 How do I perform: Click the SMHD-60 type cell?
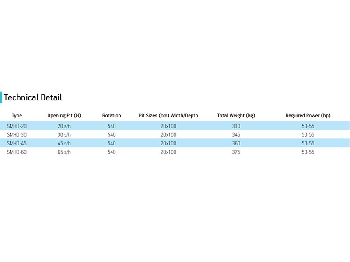click(17, 152)
